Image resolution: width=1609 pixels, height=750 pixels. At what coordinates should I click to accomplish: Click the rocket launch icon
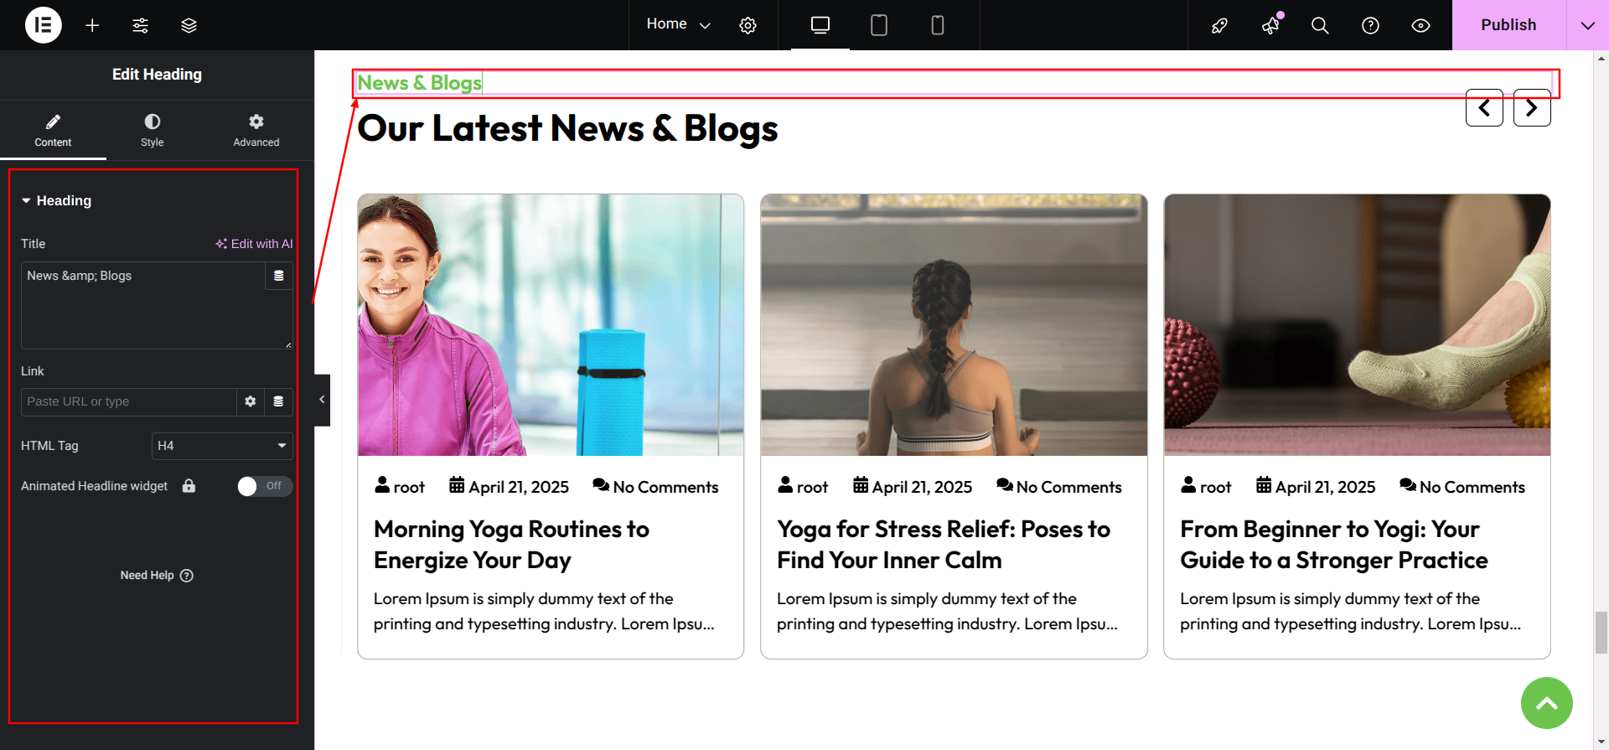pyautogui.click(x=1219, y=25)
